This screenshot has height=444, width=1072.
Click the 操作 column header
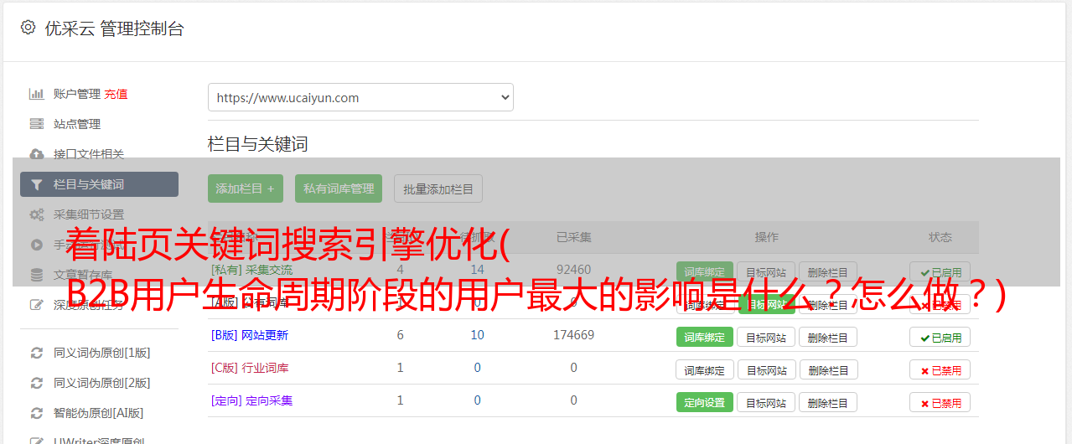tap(766, 237)
